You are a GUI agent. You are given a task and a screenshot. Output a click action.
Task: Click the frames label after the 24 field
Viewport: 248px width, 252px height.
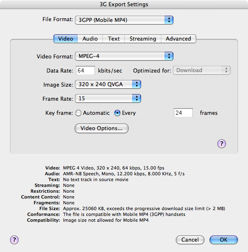coord(209,113)
